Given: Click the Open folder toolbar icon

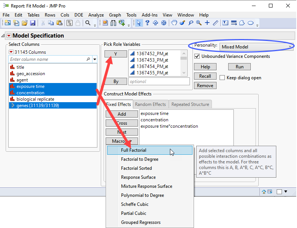Looking at the screenshot, I should pyautogui.click(x=24, y=23).
